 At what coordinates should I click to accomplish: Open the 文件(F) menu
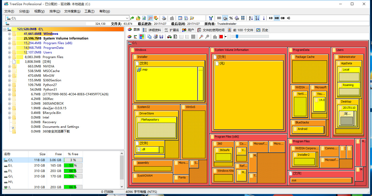[x=9, y=11]
